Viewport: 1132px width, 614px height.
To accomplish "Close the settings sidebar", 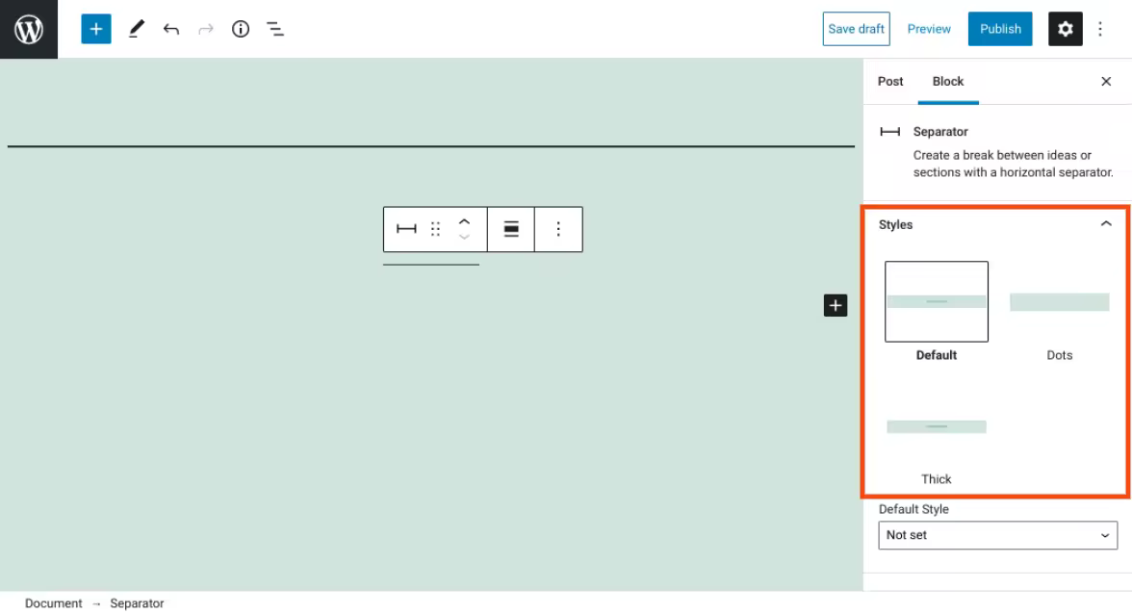I will (1106, 82).
